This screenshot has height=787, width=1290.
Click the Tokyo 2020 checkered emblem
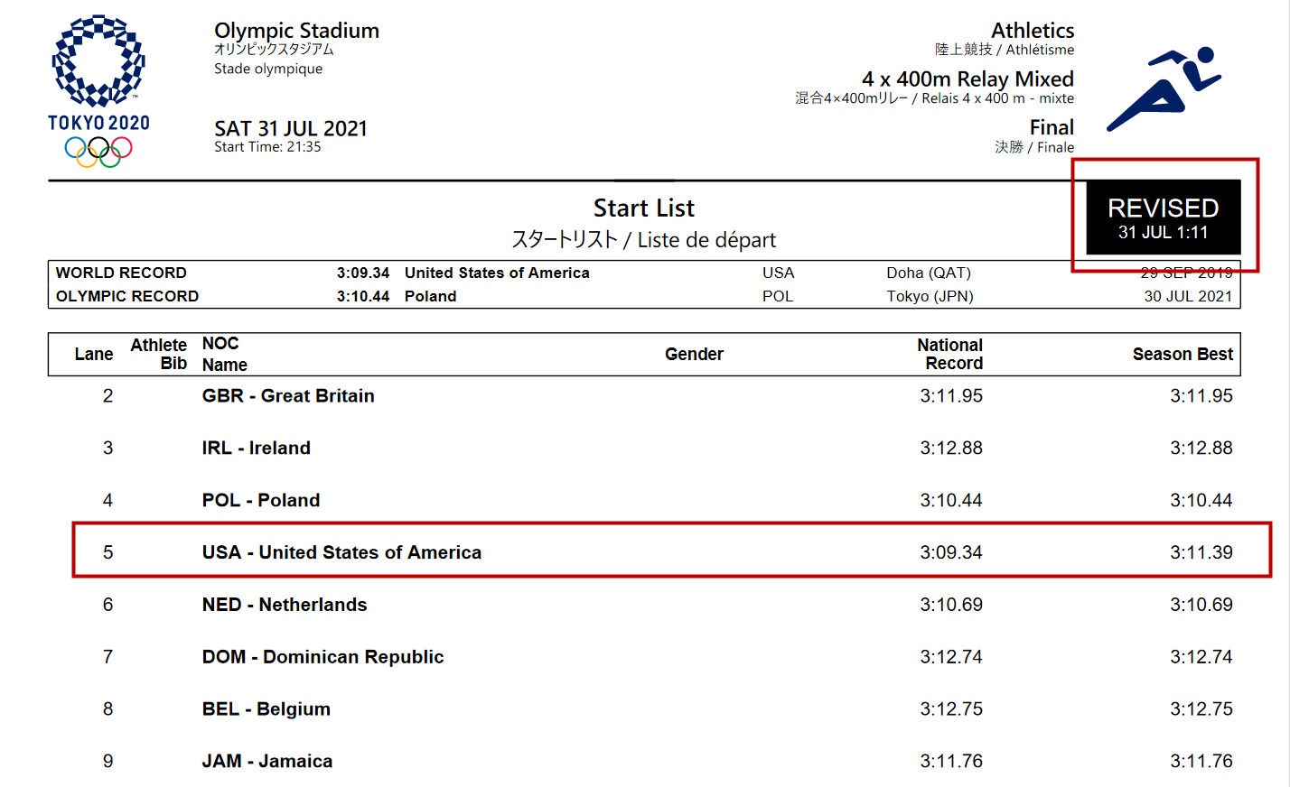click(98, 60)
